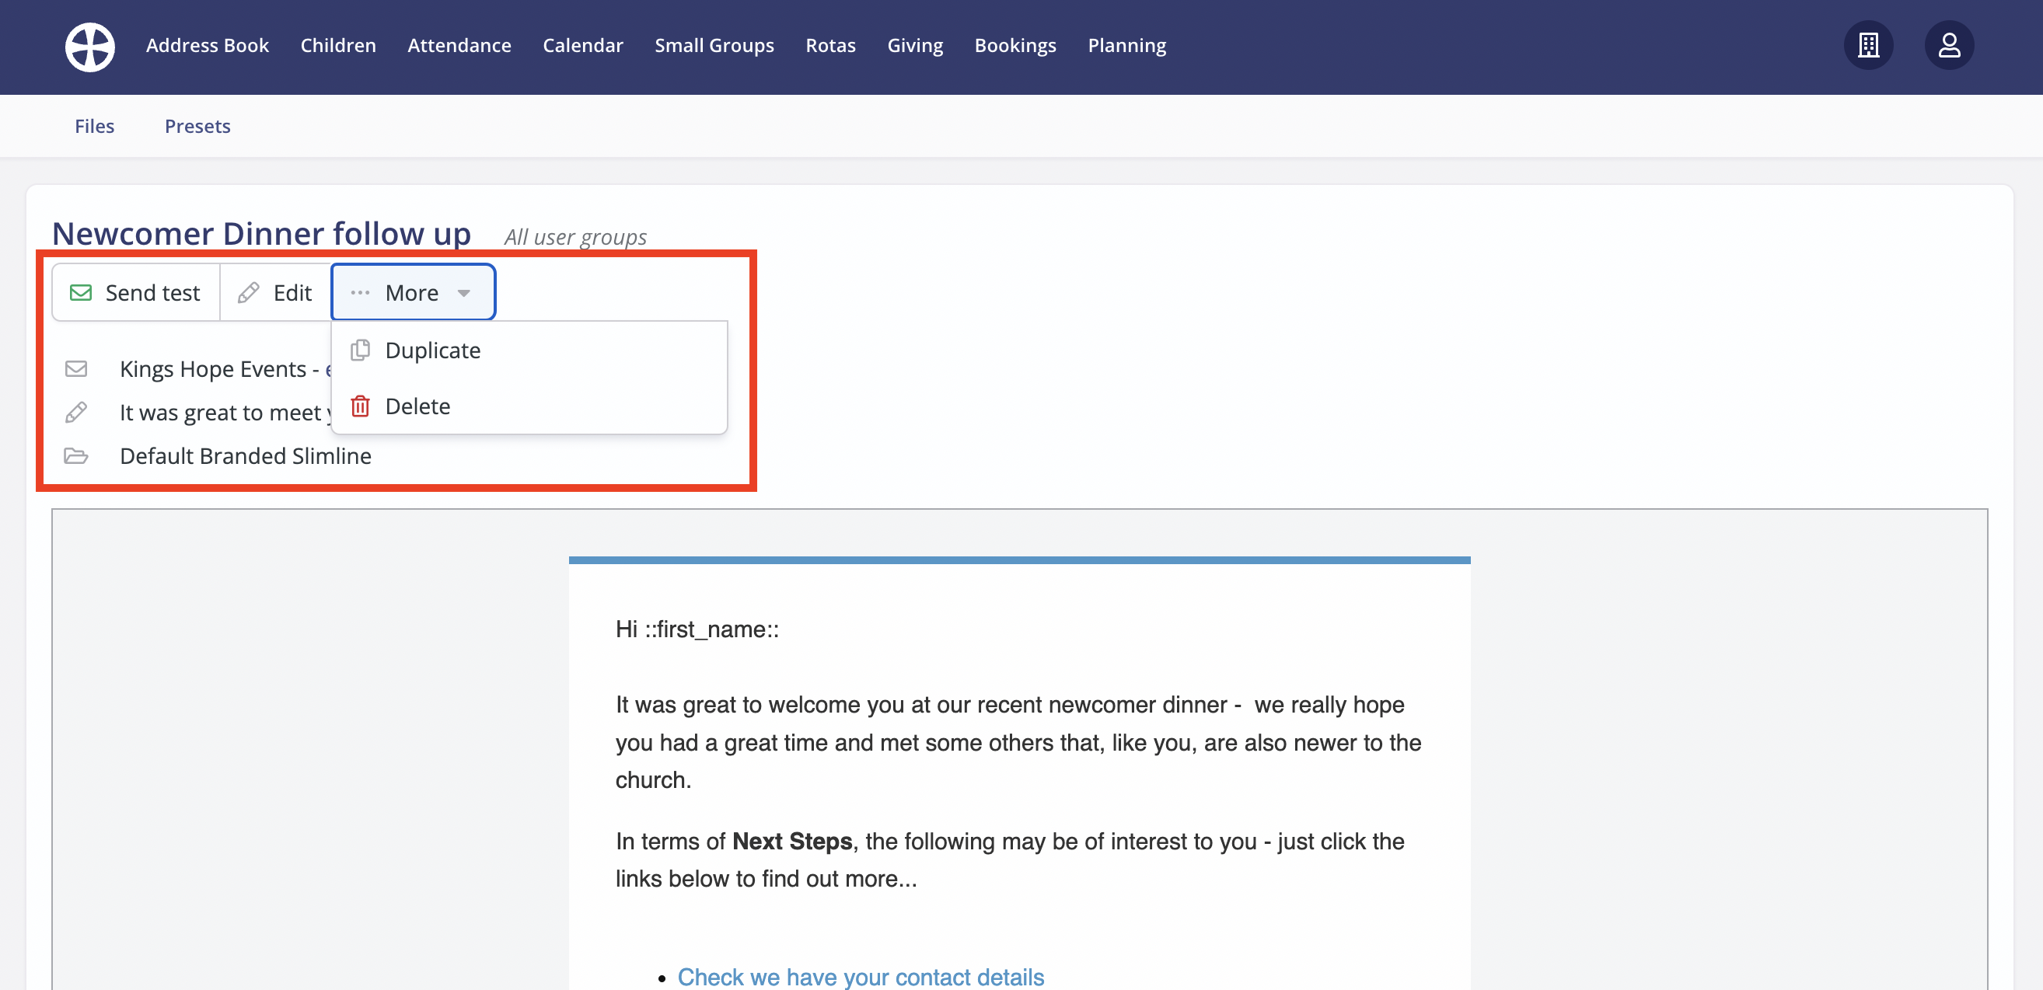Open the user profile icon
The image size is (2043, 990).
pos(1949,45)
